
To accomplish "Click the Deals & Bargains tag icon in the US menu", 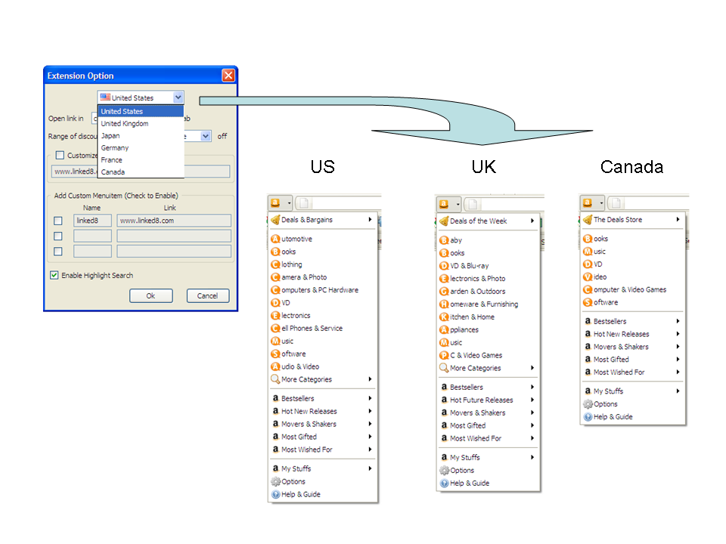I will [275, 220].
